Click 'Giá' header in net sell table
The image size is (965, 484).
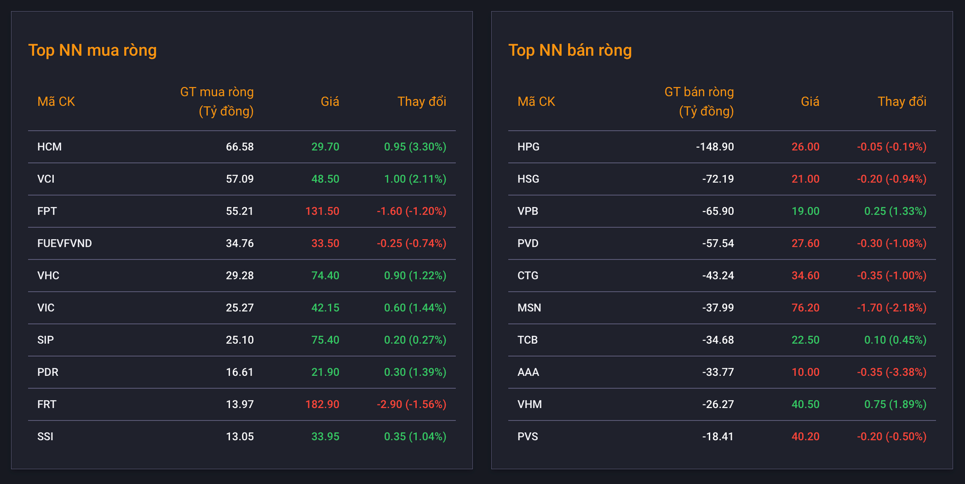click(x=810, y=102)
